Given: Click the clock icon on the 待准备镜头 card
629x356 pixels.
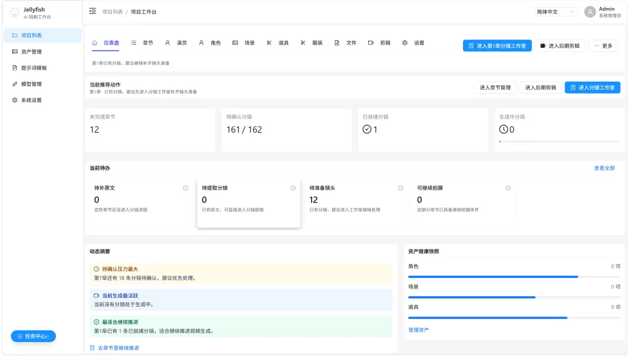Looking at the screenshot, I should pyautogui.click(x=400, y=188).
